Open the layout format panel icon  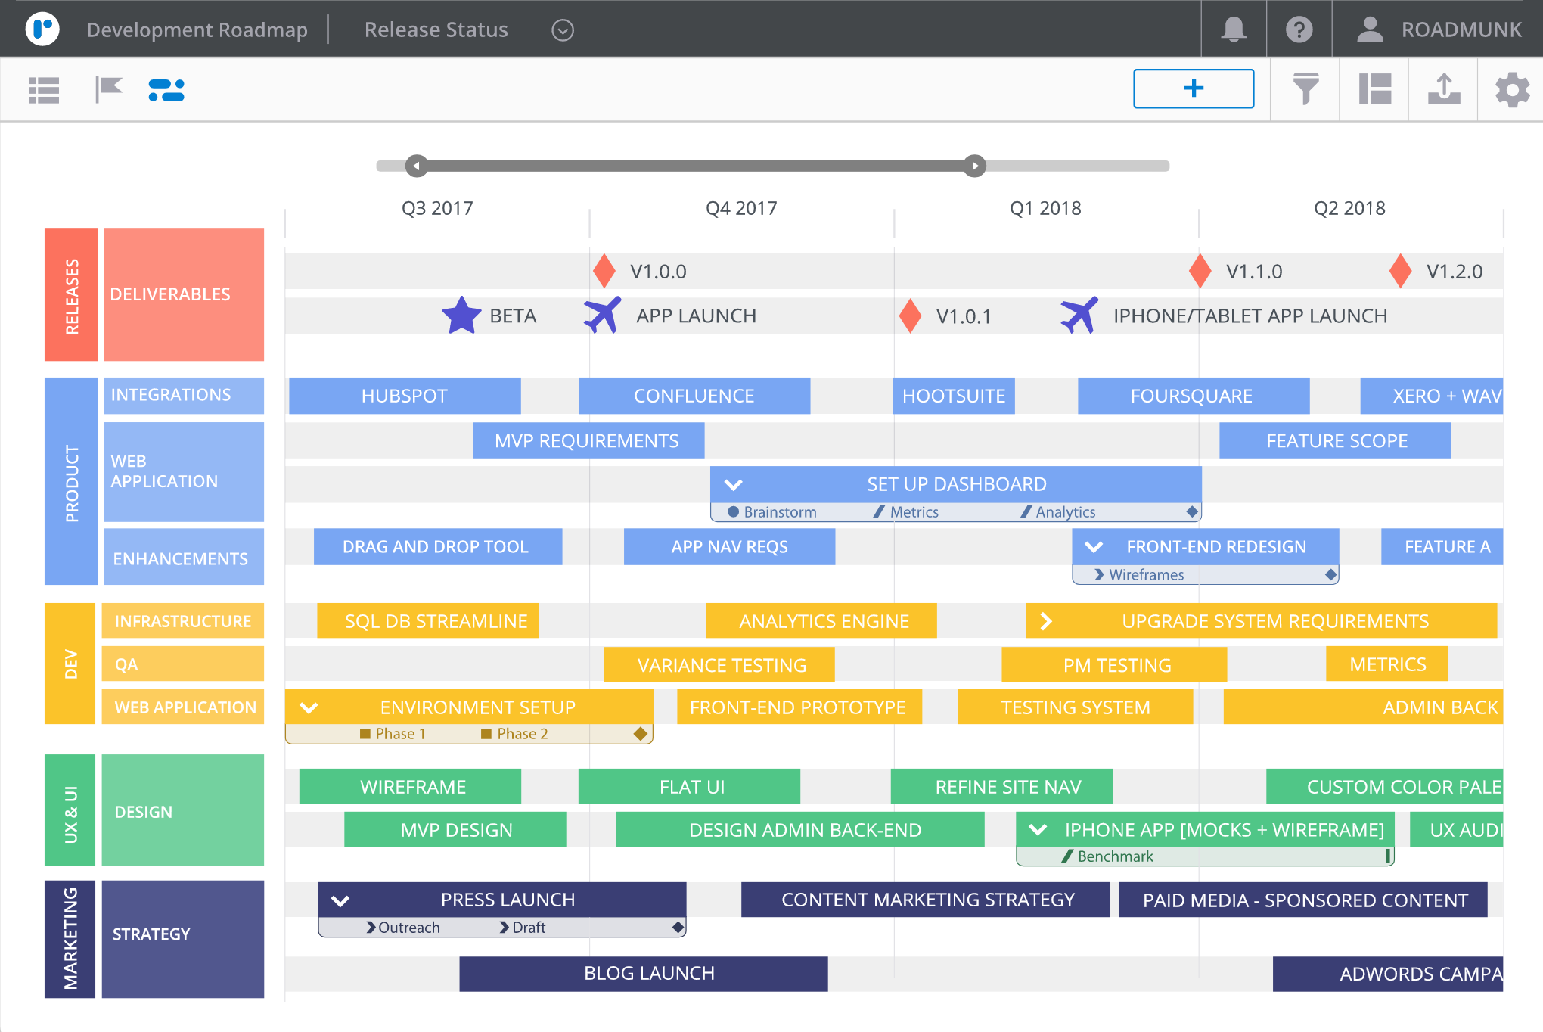pos(1375,89)
